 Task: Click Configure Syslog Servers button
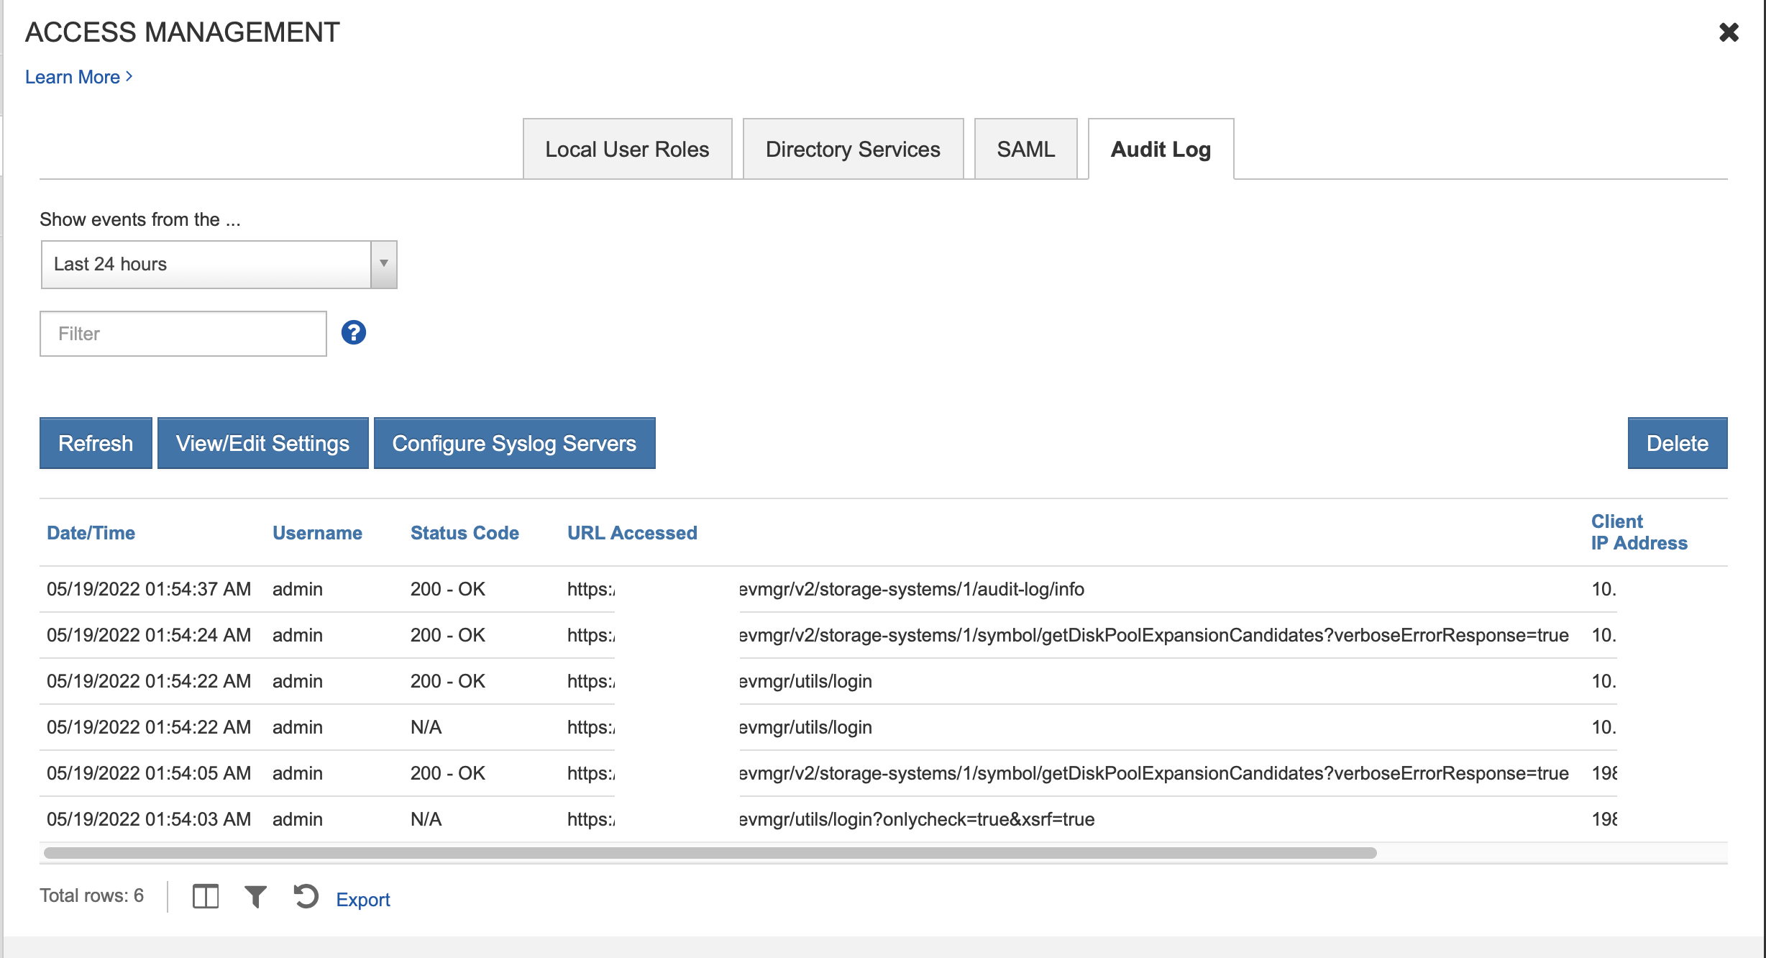[514, 443]
